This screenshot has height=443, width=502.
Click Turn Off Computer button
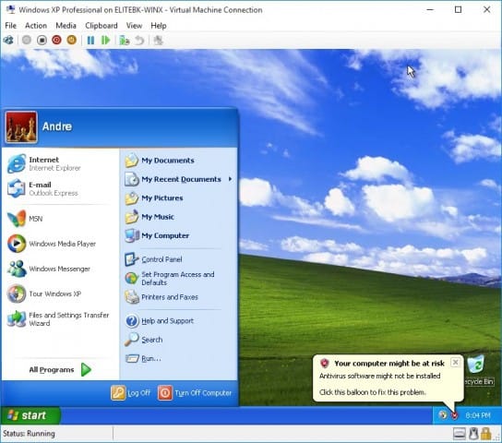tap(195, 393)
